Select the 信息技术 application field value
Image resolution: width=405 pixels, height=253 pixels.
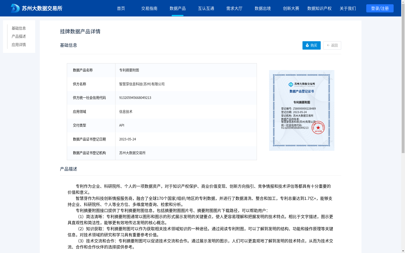tap(126, 112)
